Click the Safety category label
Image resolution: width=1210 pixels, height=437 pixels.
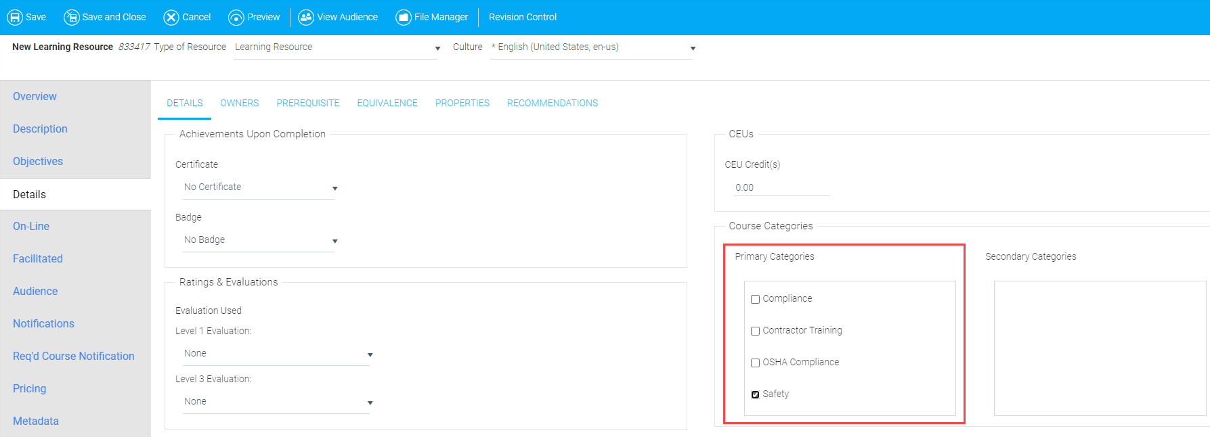coord(776,394)
